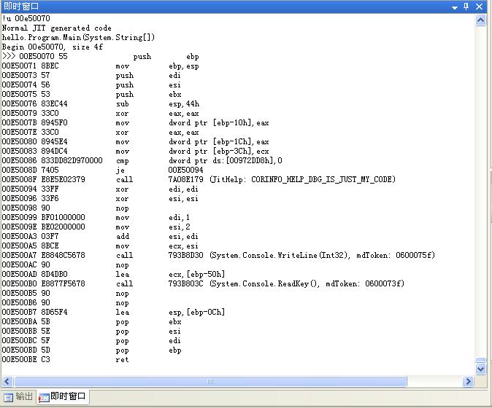The width and height of the screenshot is (492, 408).
Task: Click the vertical scrollbar thumb near bottom
Action: [x=481, y=360]
